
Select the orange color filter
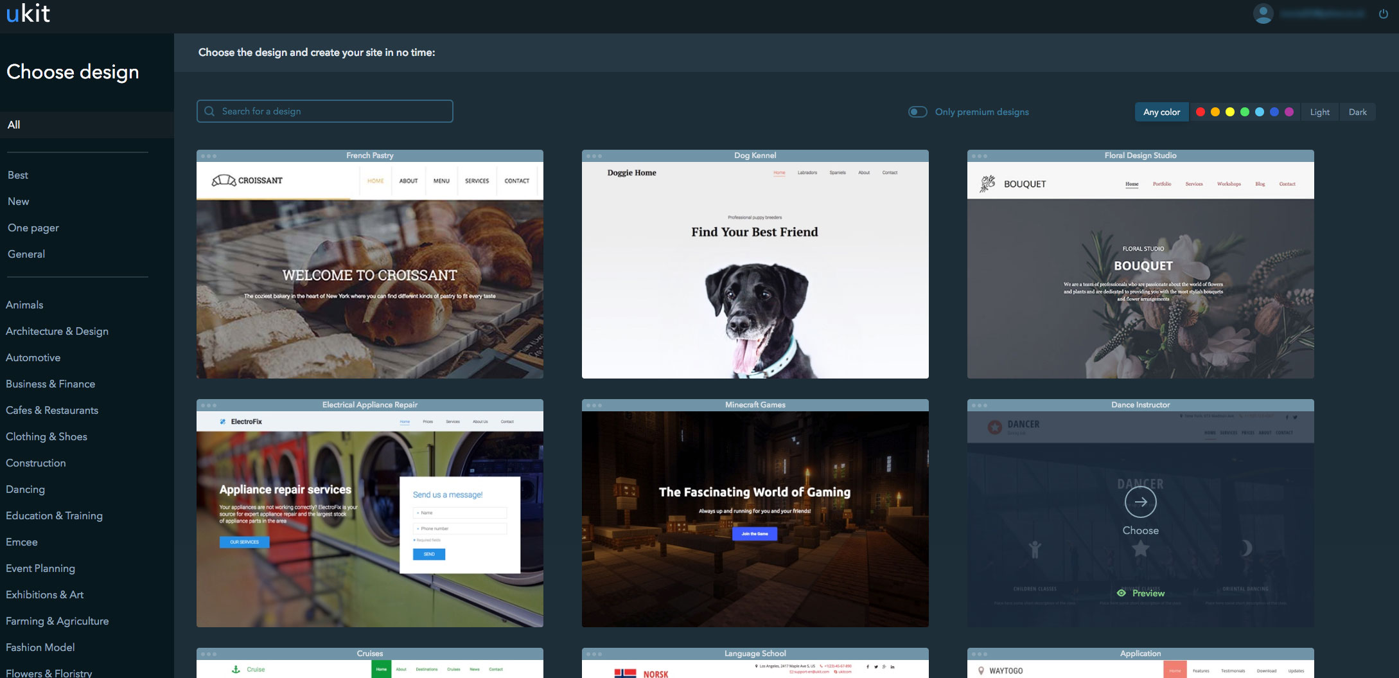(x=1215, y=112)
